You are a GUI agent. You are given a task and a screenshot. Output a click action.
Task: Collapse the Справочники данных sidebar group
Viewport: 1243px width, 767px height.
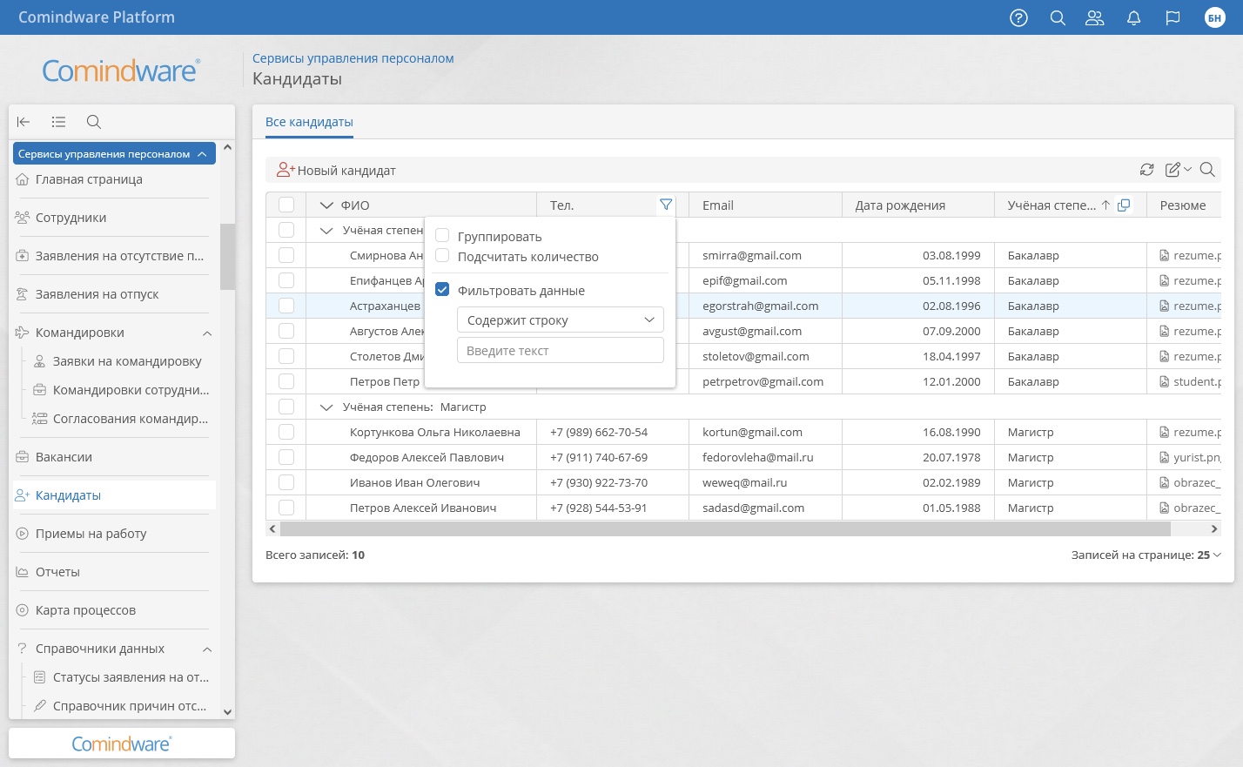[207, 649]
